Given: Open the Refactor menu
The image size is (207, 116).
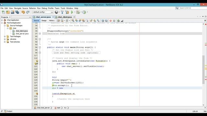Looking at the screenshot, I should click(32, 8).
